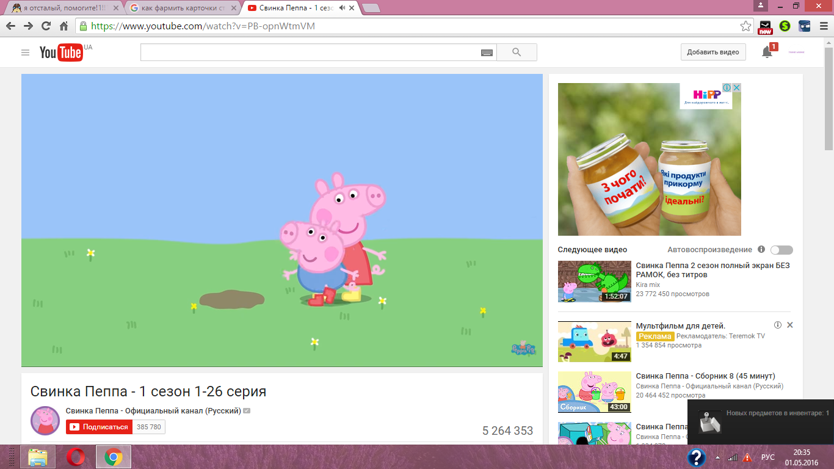The height and width of the screenshot is (469, 834).
Task: Open the 'Новых предметов в инвентаре: 1' notification
Action: [761, 421]
